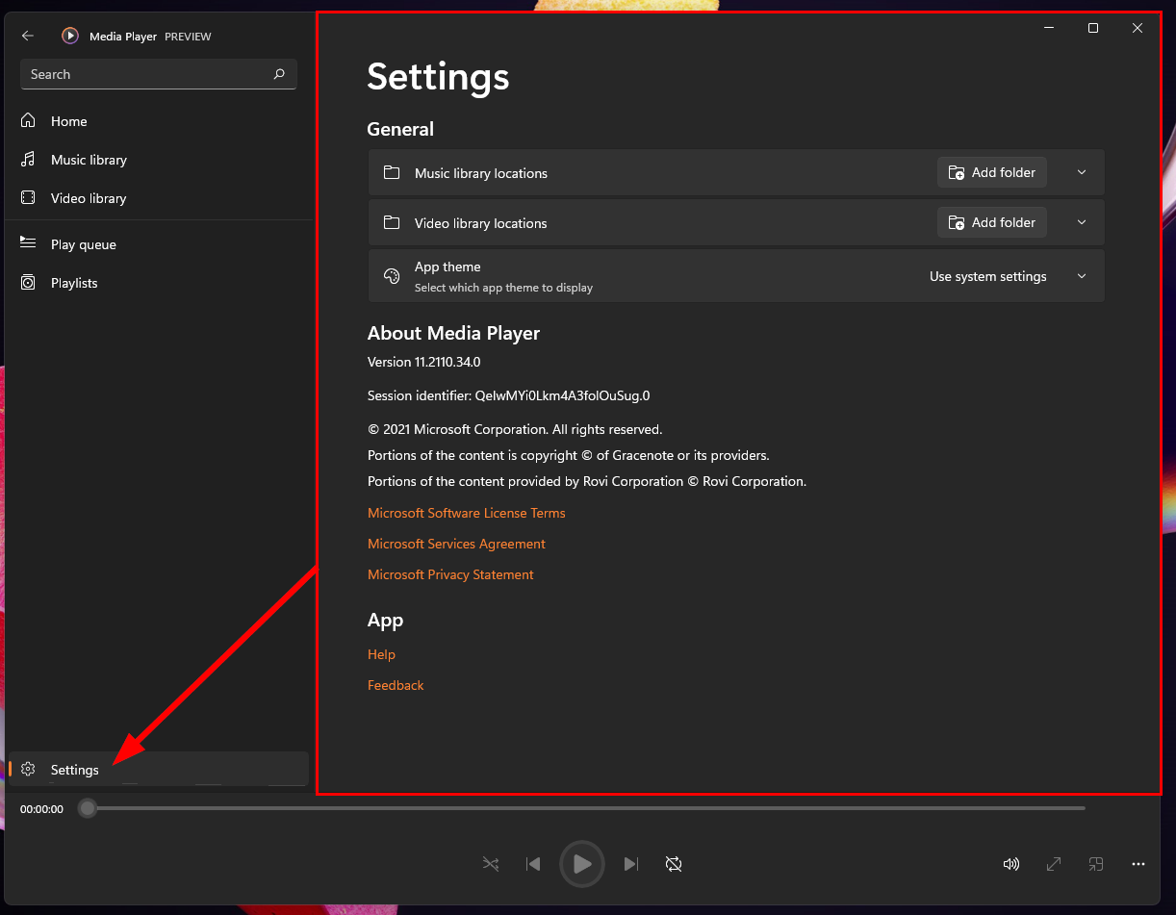Click the Rovi Corporation copyright line

point(587,481)
